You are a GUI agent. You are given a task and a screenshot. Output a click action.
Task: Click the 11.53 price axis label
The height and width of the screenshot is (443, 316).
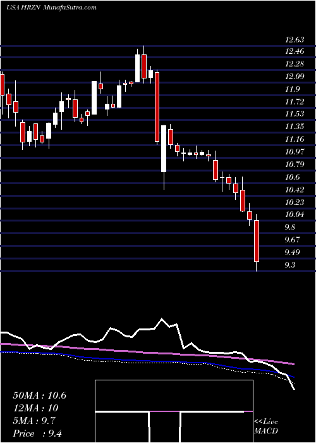pos(295,114)
